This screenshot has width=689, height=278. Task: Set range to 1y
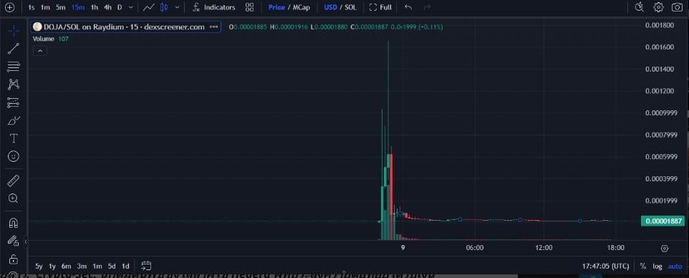click(52, 266)
